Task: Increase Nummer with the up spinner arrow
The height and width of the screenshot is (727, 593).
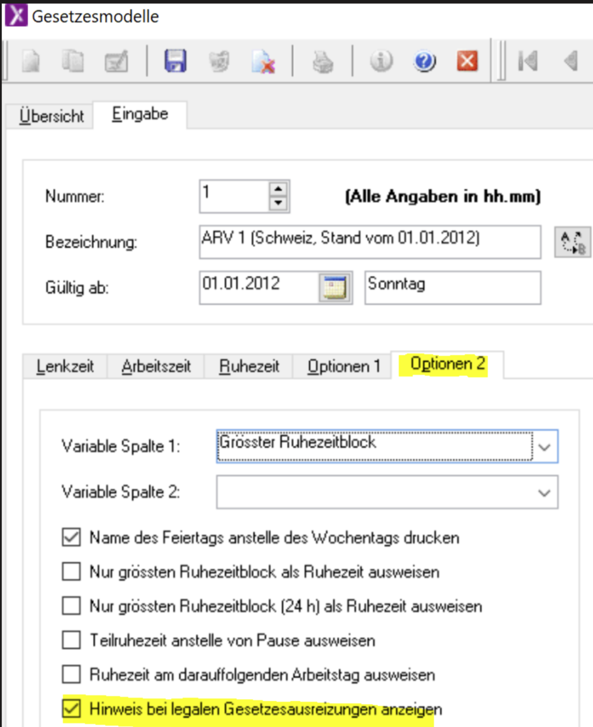Action: [x=278, y=189]
